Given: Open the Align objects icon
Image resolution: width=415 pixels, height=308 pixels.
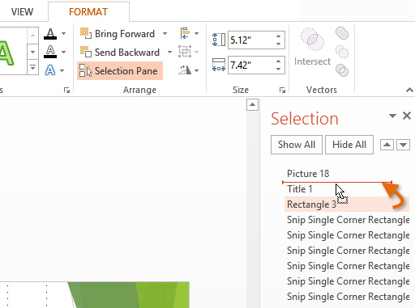Looking at the screenshot, I should [x=185, y=33].
